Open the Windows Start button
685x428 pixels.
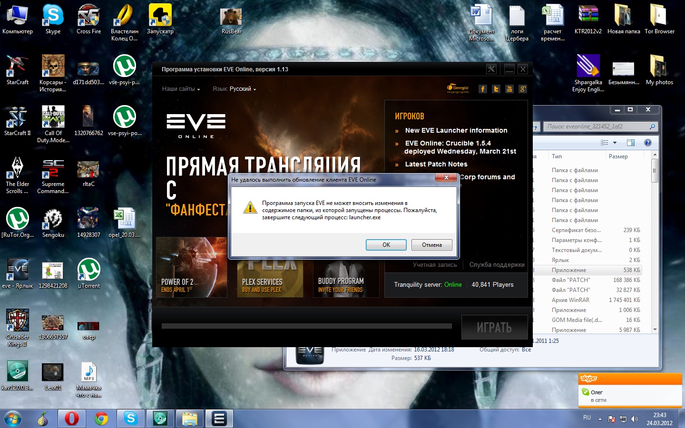[13, 419]
